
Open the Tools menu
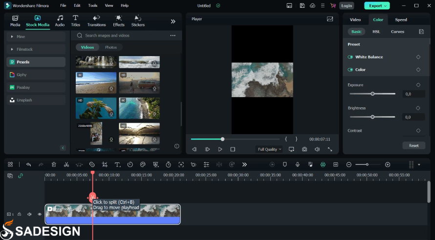pyautogui.click(x=93, y=5)
